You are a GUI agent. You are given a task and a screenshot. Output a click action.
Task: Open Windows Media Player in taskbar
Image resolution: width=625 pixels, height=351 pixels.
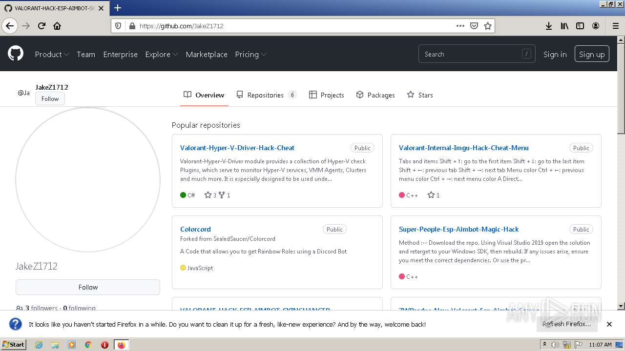[72, 345]
